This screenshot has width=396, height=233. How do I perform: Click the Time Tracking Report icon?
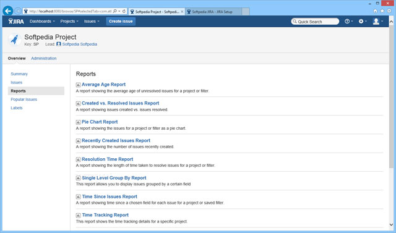[79, 215]
